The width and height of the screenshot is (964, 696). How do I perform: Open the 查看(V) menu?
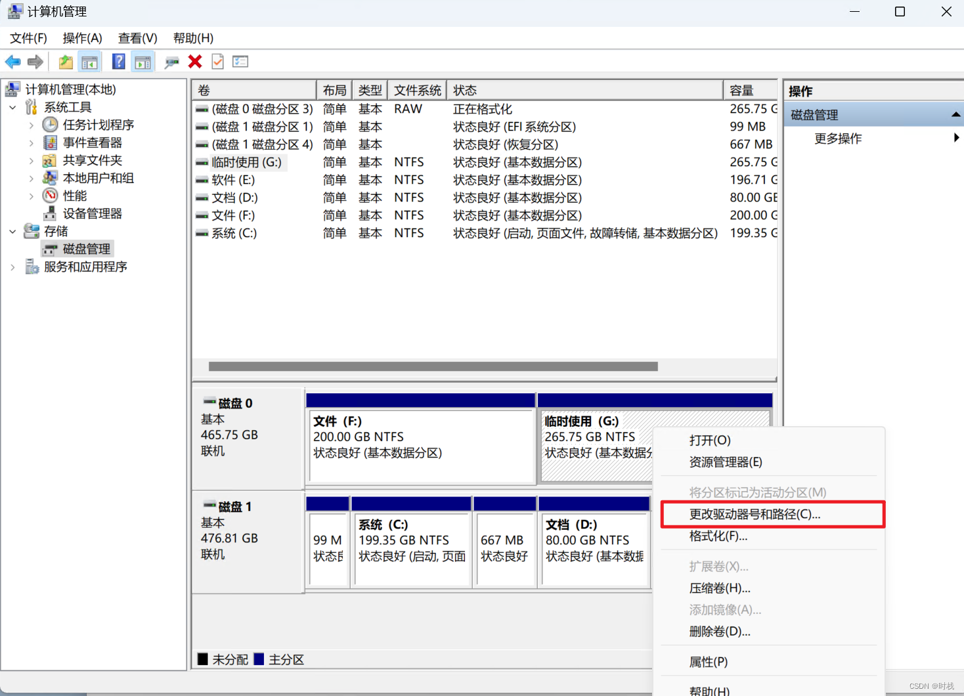pos(138,38)
